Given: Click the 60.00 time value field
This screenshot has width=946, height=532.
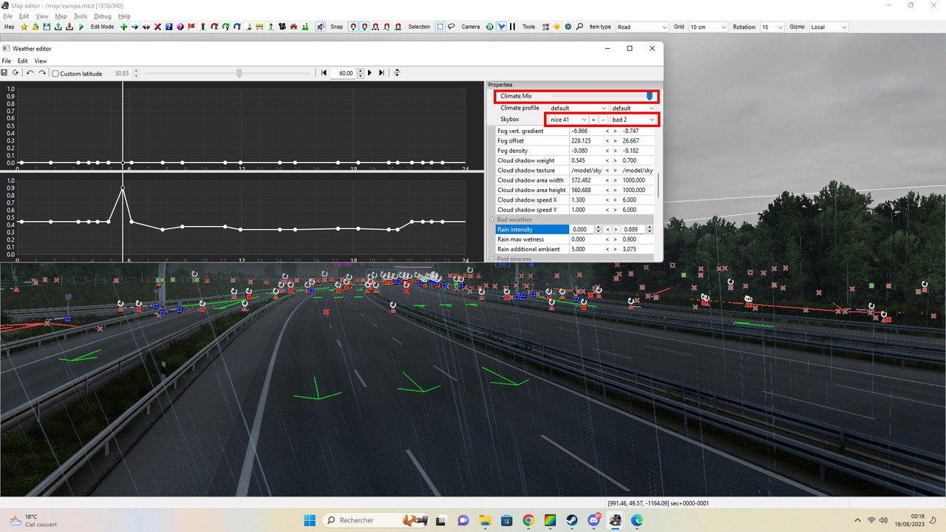Looking at the screenshot, I should [344, 74].
